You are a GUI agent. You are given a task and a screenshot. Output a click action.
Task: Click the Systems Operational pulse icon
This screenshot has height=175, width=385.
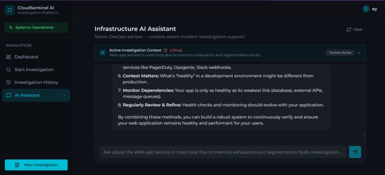[x=11, y=28]
